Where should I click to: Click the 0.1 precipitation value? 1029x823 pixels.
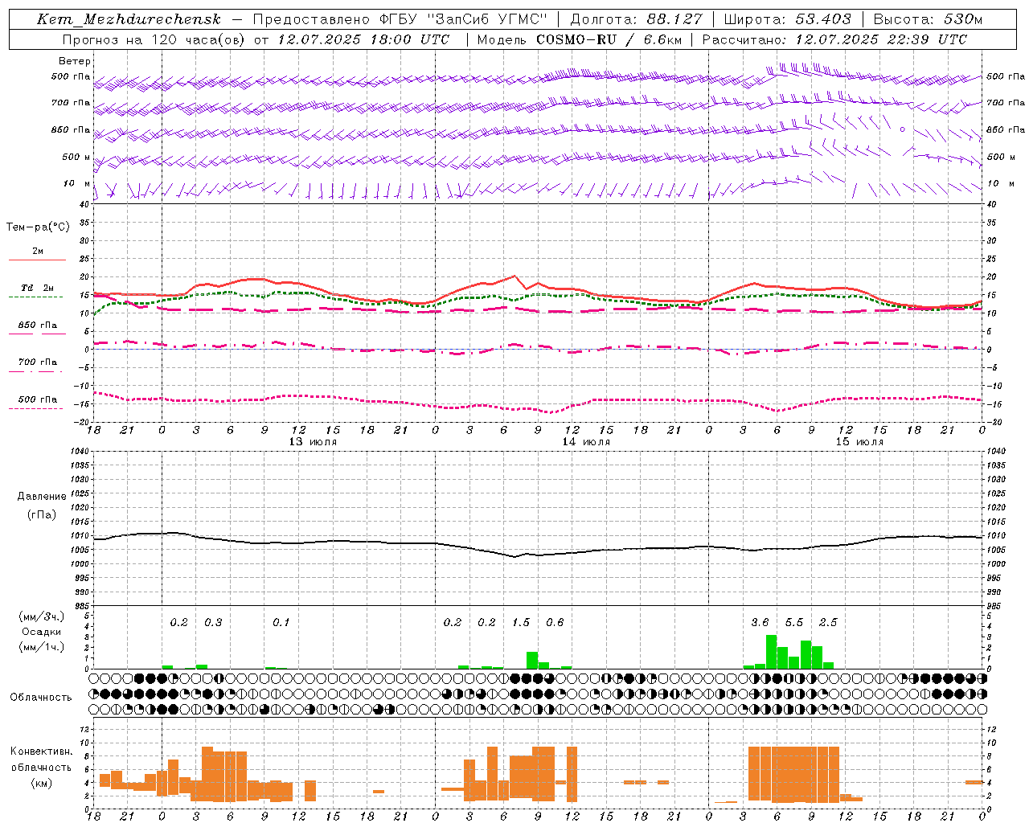[x=281, y=622]
